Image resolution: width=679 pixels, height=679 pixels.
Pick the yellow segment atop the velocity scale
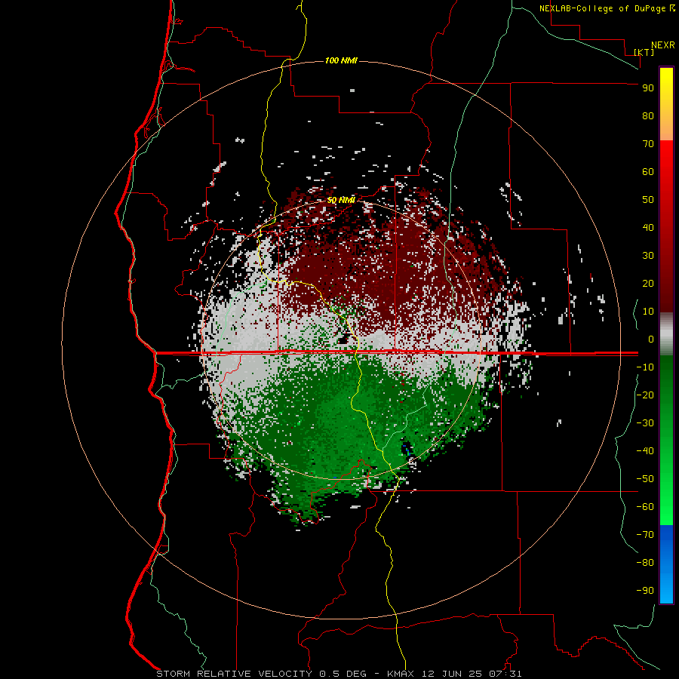pos(666,104)
